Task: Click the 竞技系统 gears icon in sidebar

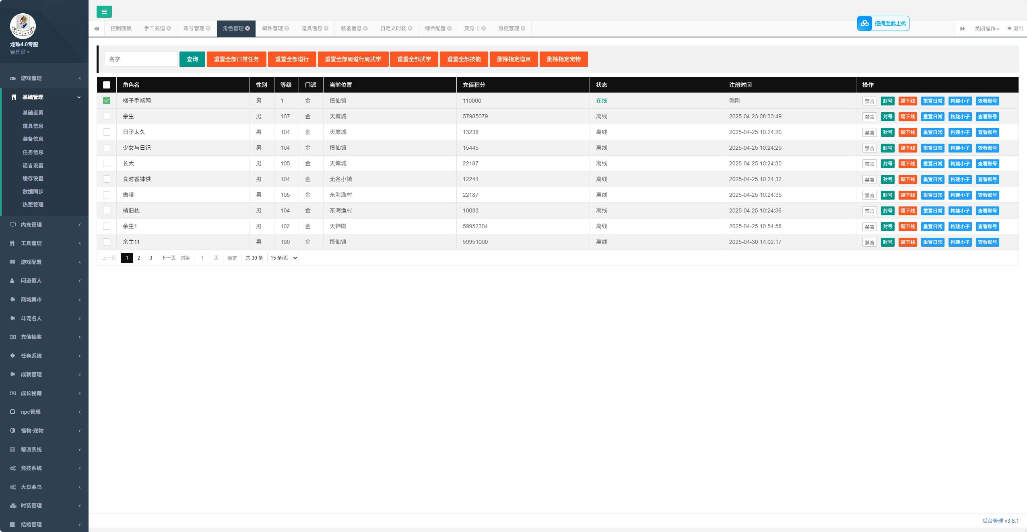Action: tap(13, 468)
